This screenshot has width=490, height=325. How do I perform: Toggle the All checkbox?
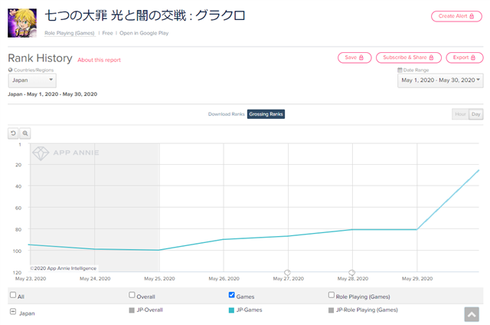click(x=13, y=295)
